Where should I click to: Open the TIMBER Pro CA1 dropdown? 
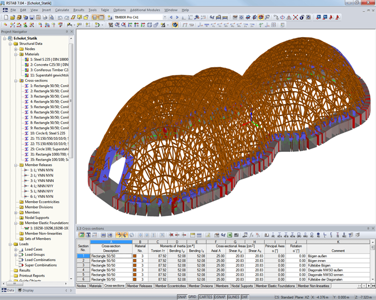coord(164,17)
